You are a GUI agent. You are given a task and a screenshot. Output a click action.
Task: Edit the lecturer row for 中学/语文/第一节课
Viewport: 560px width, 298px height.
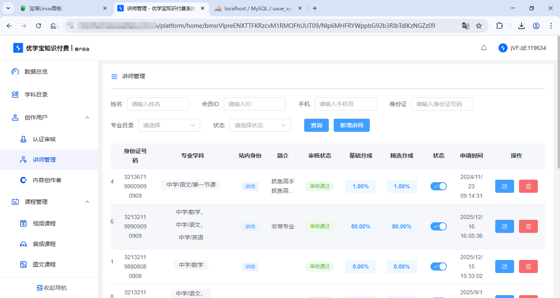[x=504, y=186]
